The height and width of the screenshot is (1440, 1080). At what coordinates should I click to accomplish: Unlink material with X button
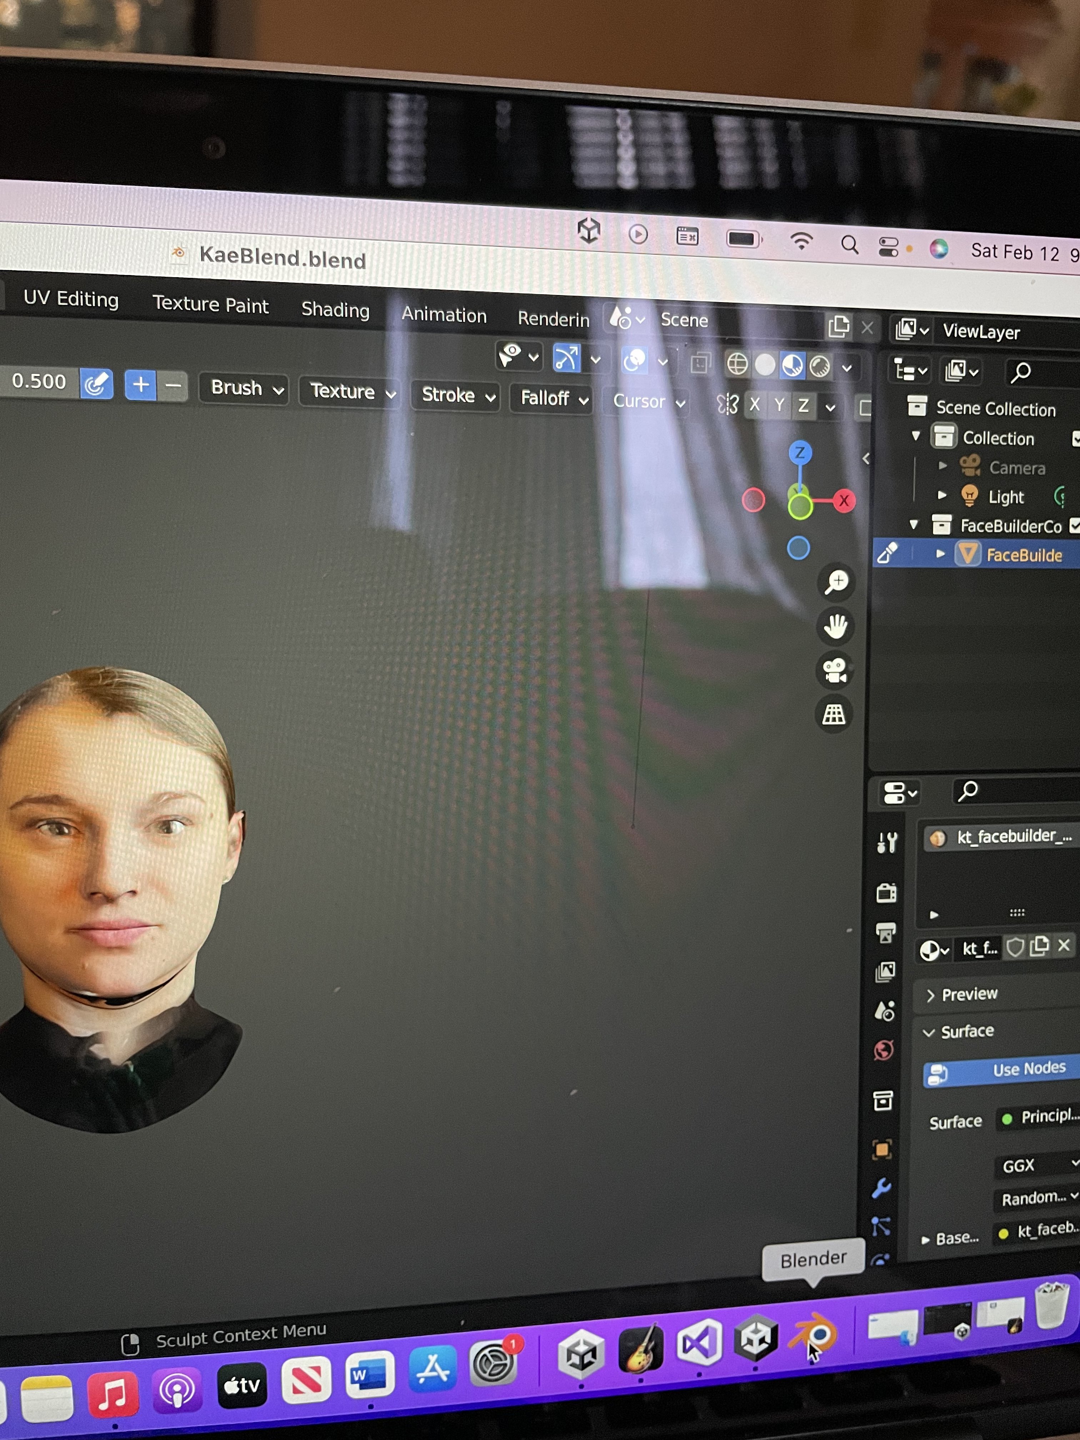[1064, 945]
